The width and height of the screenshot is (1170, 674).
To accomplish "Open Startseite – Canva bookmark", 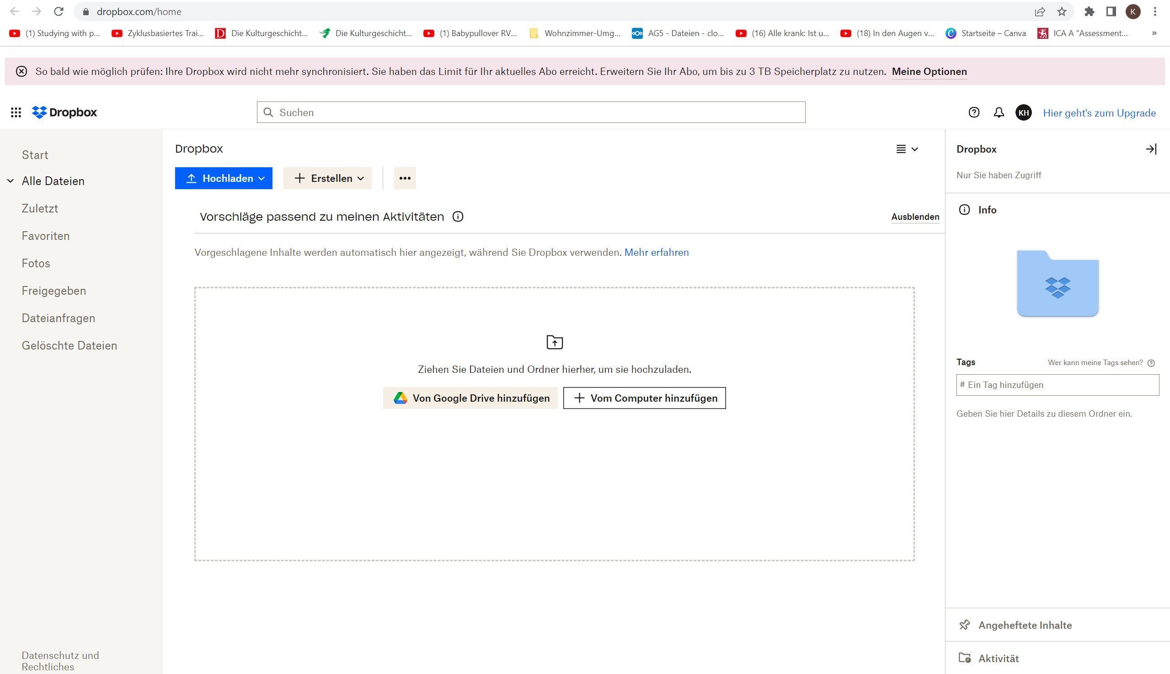I will pos(986,33).
